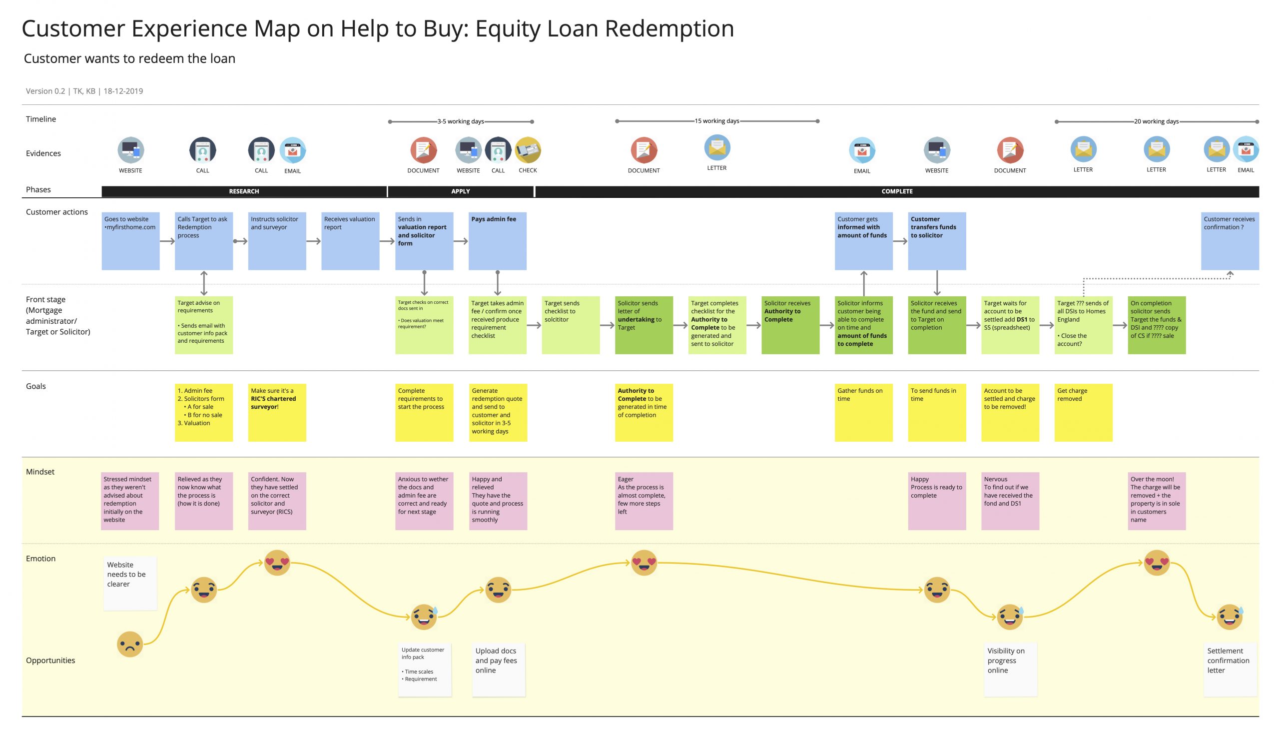
Task: Select sweating emoji above 'Settlement confirmation letter'
Action: pyautogui.click(x=1230, y=617)
